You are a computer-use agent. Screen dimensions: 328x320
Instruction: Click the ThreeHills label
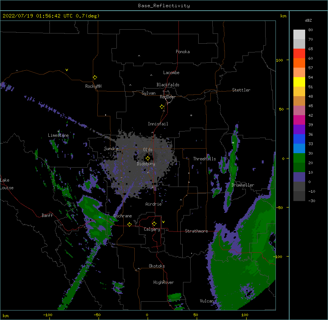(x=204, y=159)
